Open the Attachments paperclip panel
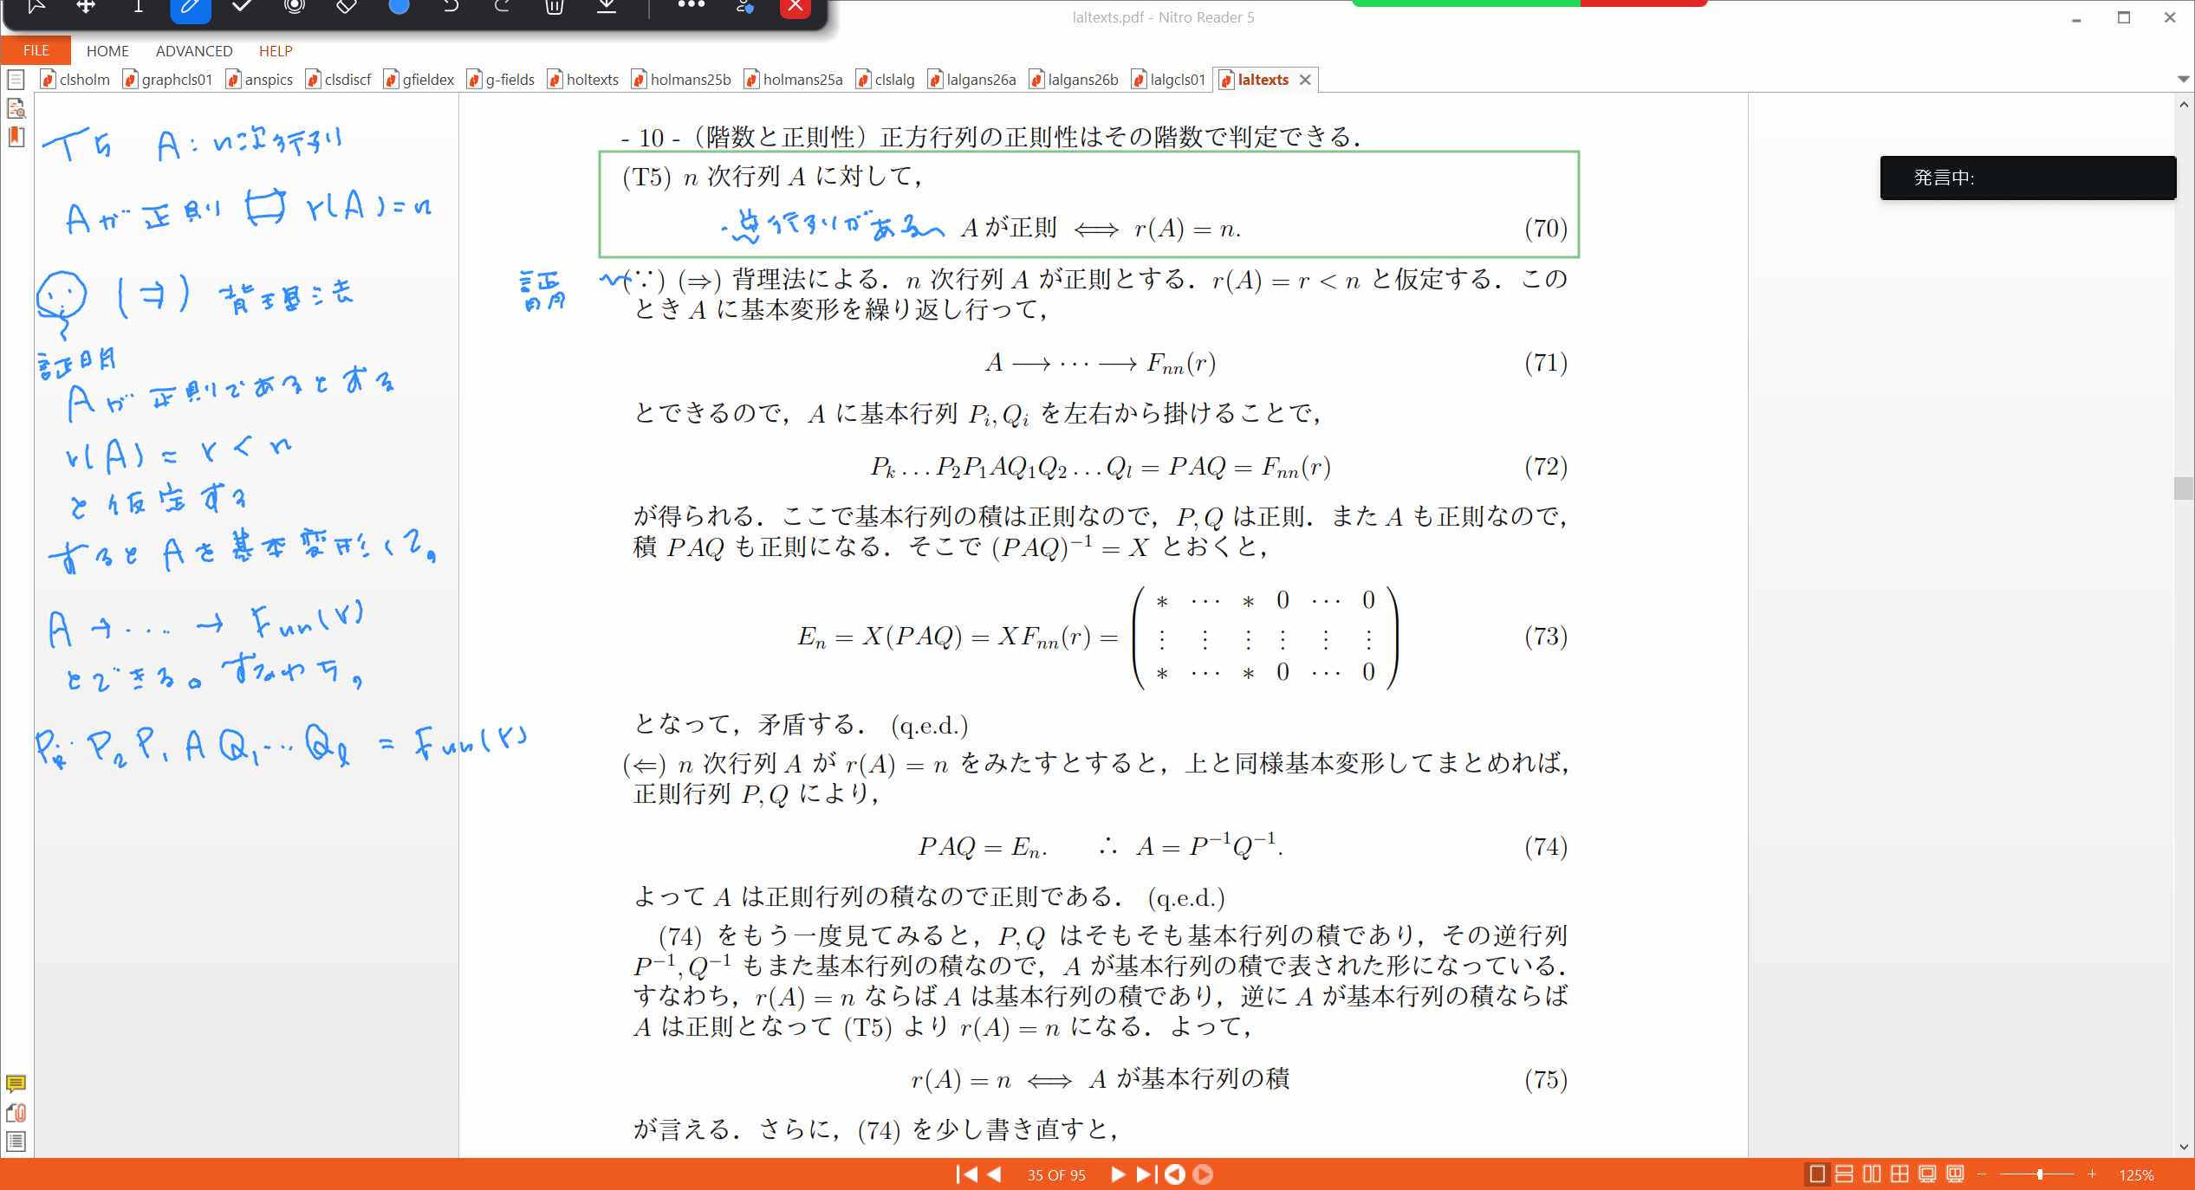2195x1190 pixels. (x=16, y=1113)
